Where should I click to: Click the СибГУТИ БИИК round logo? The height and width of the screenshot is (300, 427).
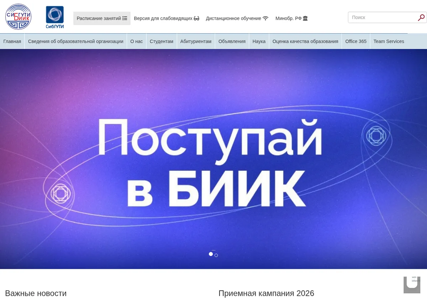pos(18,17)
